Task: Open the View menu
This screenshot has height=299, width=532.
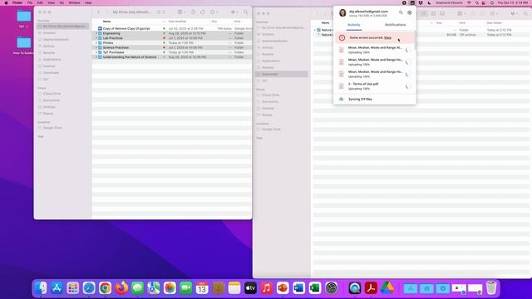Action: point(52,2)
